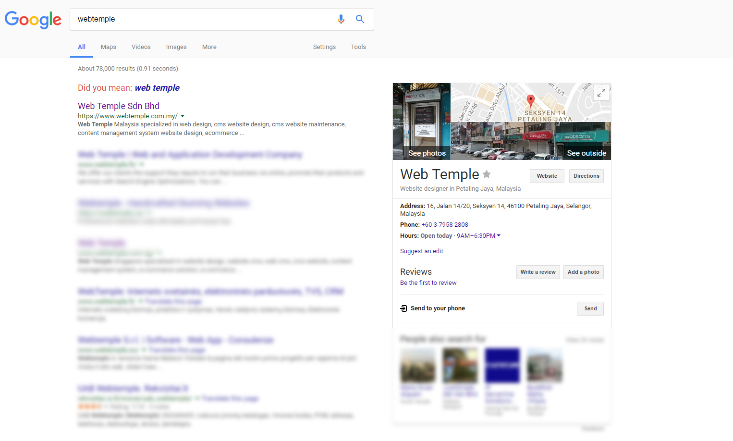Click the Website designer in Petaling Jaya description
Screen dimensions: 733x441
[x=461, y=189]
